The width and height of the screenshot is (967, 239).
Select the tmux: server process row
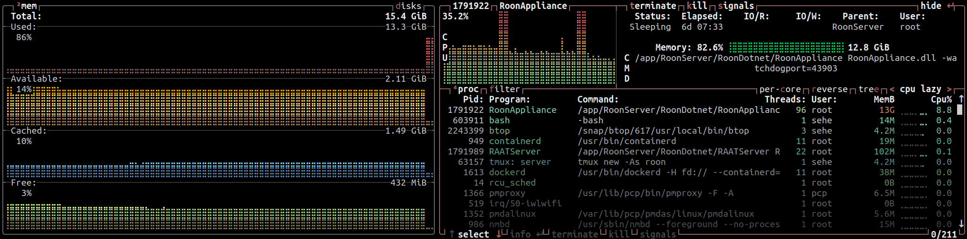pyautogui.click(x=699, y=162)
